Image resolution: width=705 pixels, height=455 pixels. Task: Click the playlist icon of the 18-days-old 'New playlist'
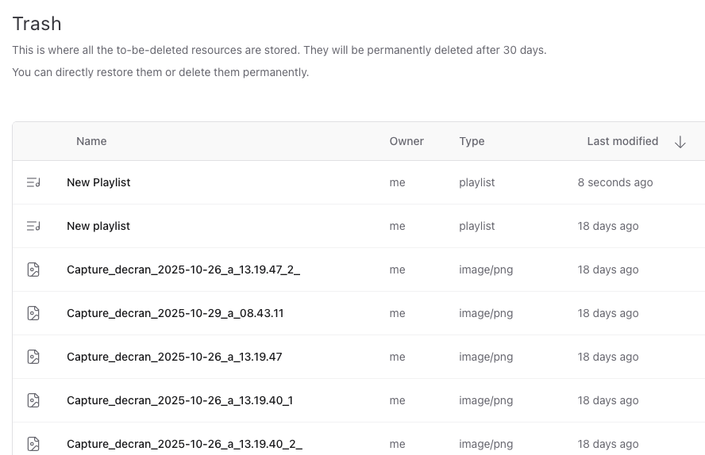(33, 226)
